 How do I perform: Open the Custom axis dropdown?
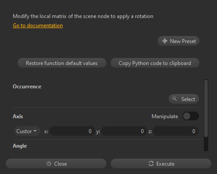point(27,131)
